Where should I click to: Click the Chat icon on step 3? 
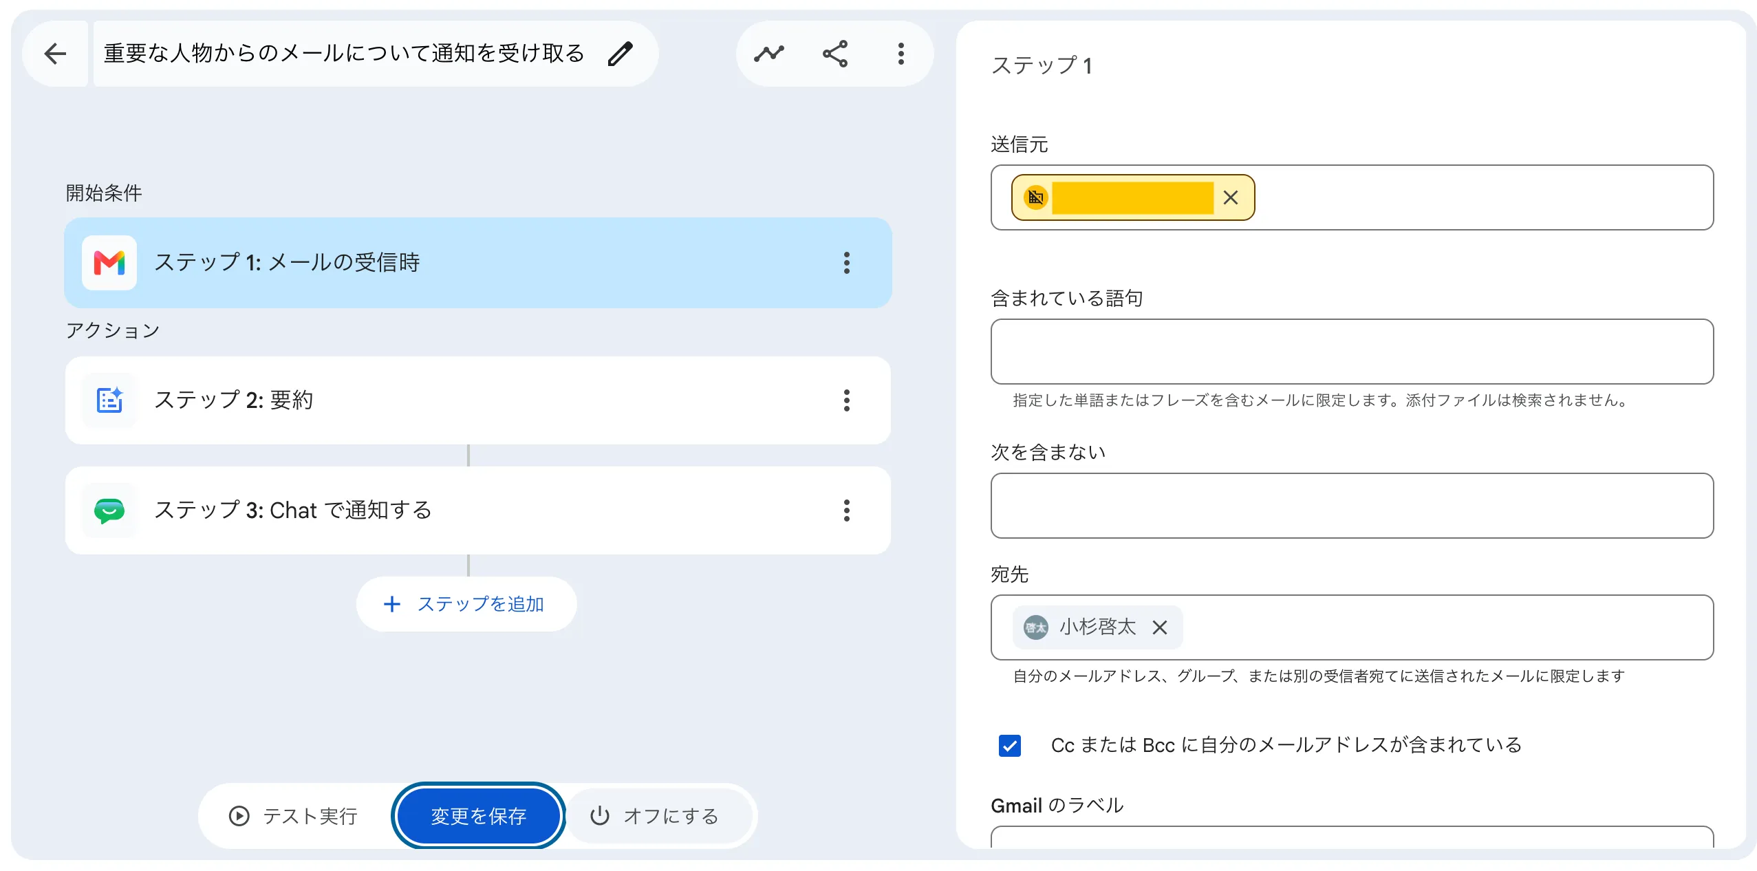[x=109, y=510]
